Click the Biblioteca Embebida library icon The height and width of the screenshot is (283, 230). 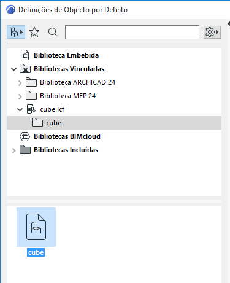pyautogui.click(x=25, y=55)
